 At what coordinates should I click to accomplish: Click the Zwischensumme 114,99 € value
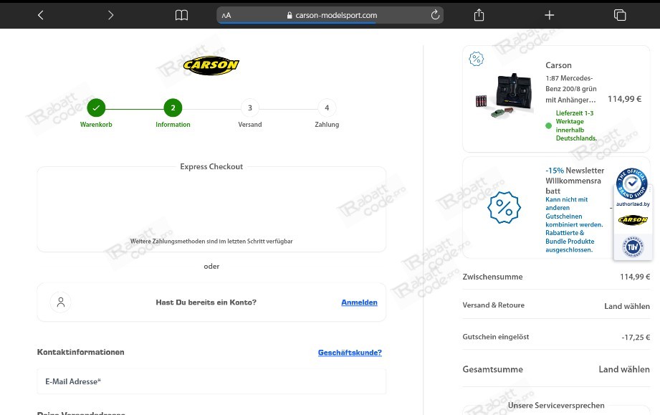click(x=635, y=277)
